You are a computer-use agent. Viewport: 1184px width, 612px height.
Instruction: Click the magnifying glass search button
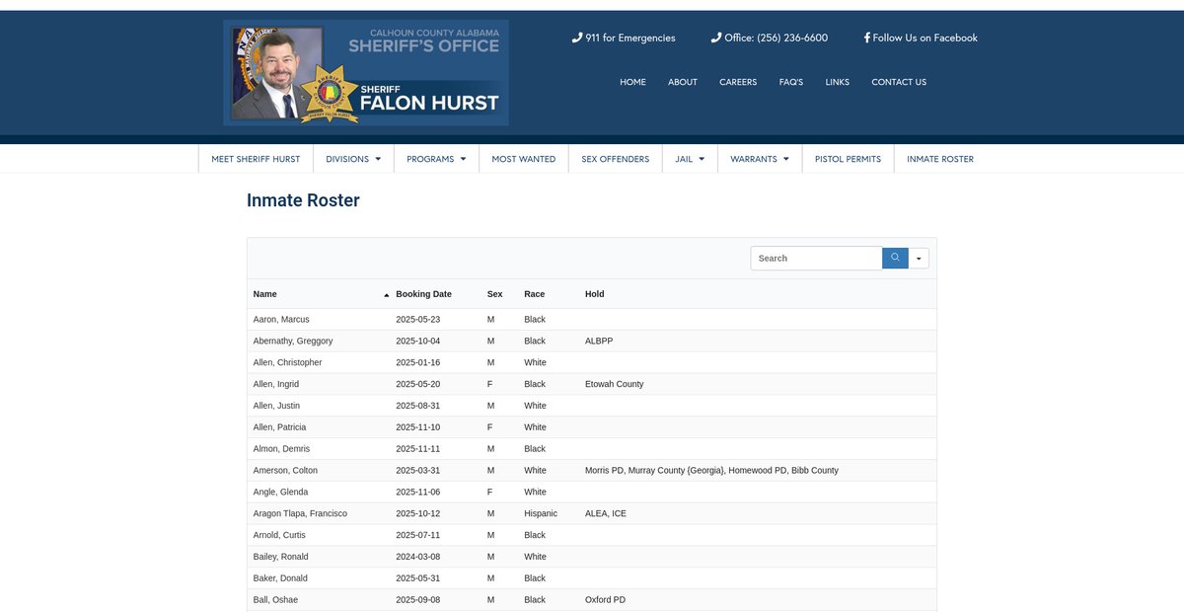point(895,258)
